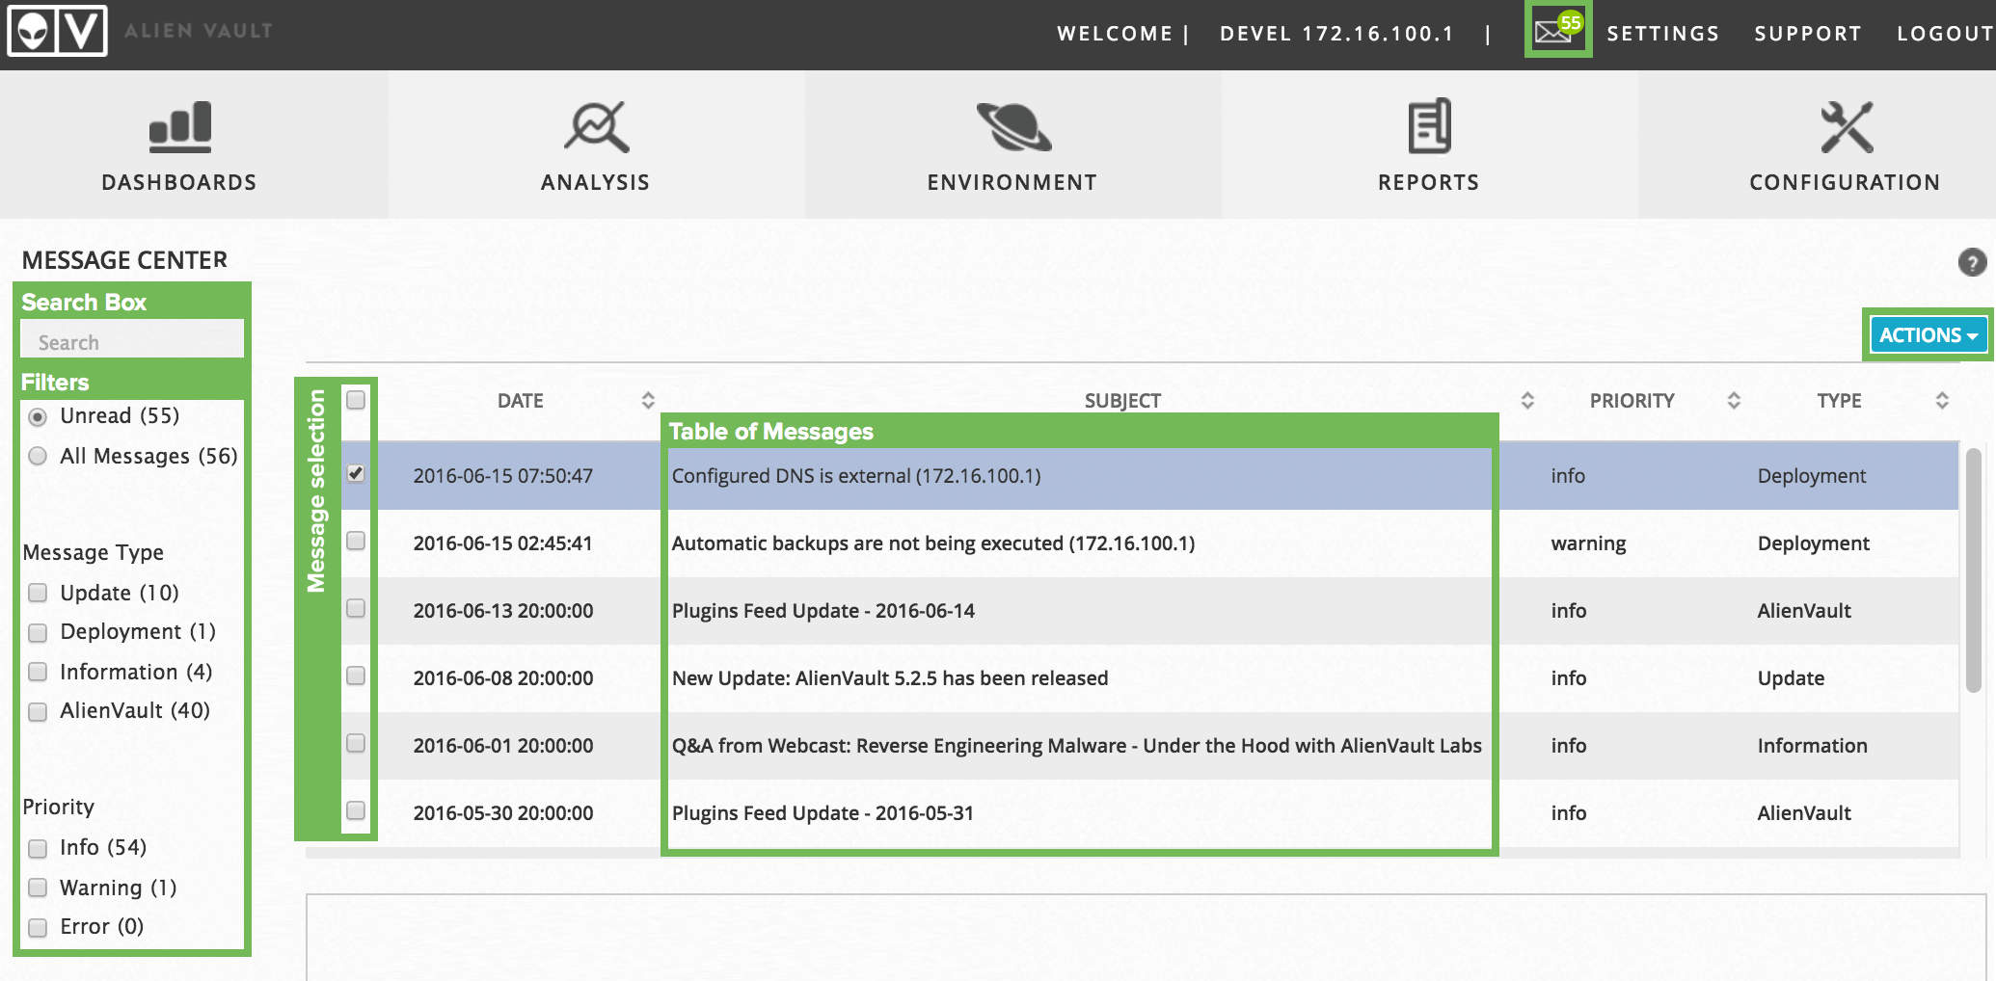
Task: Sort messages by the Date column arrows
Action: pyautogui.click(x=648, y=400)
